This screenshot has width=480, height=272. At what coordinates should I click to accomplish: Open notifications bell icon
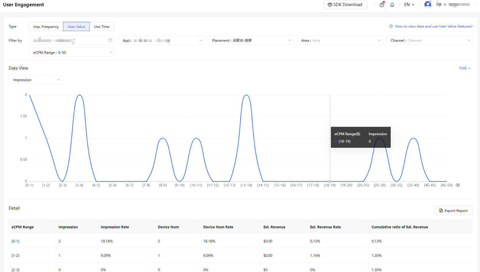coord(392,5)
